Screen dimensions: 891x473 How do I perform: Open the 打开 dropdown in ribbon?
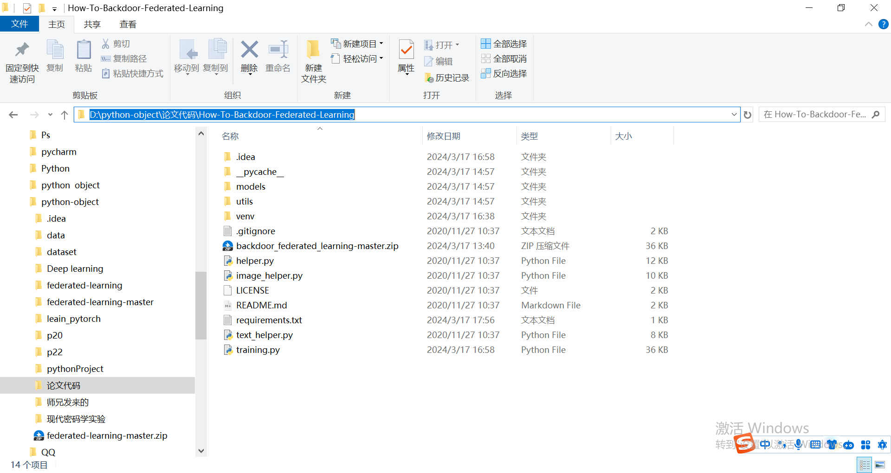tap(441, 45)
